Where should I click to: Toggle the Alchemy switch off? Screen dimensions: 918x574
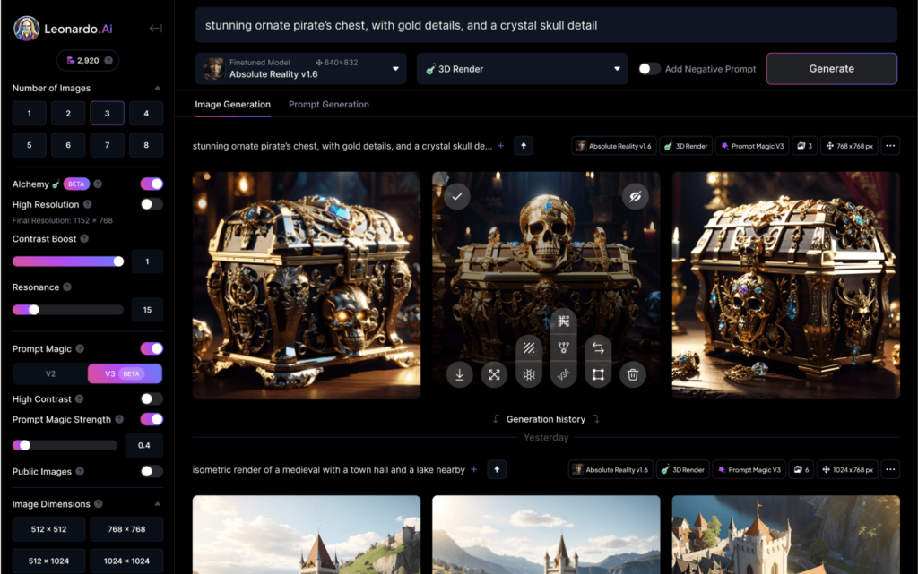click(x=152, y=184)
